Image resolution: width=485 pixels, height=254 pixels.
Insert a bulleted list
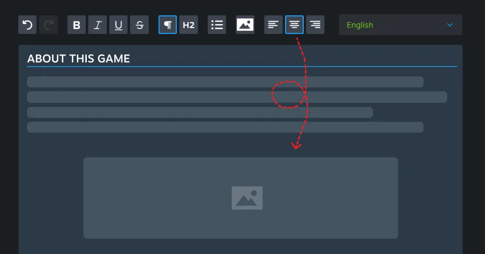(217, 25)
